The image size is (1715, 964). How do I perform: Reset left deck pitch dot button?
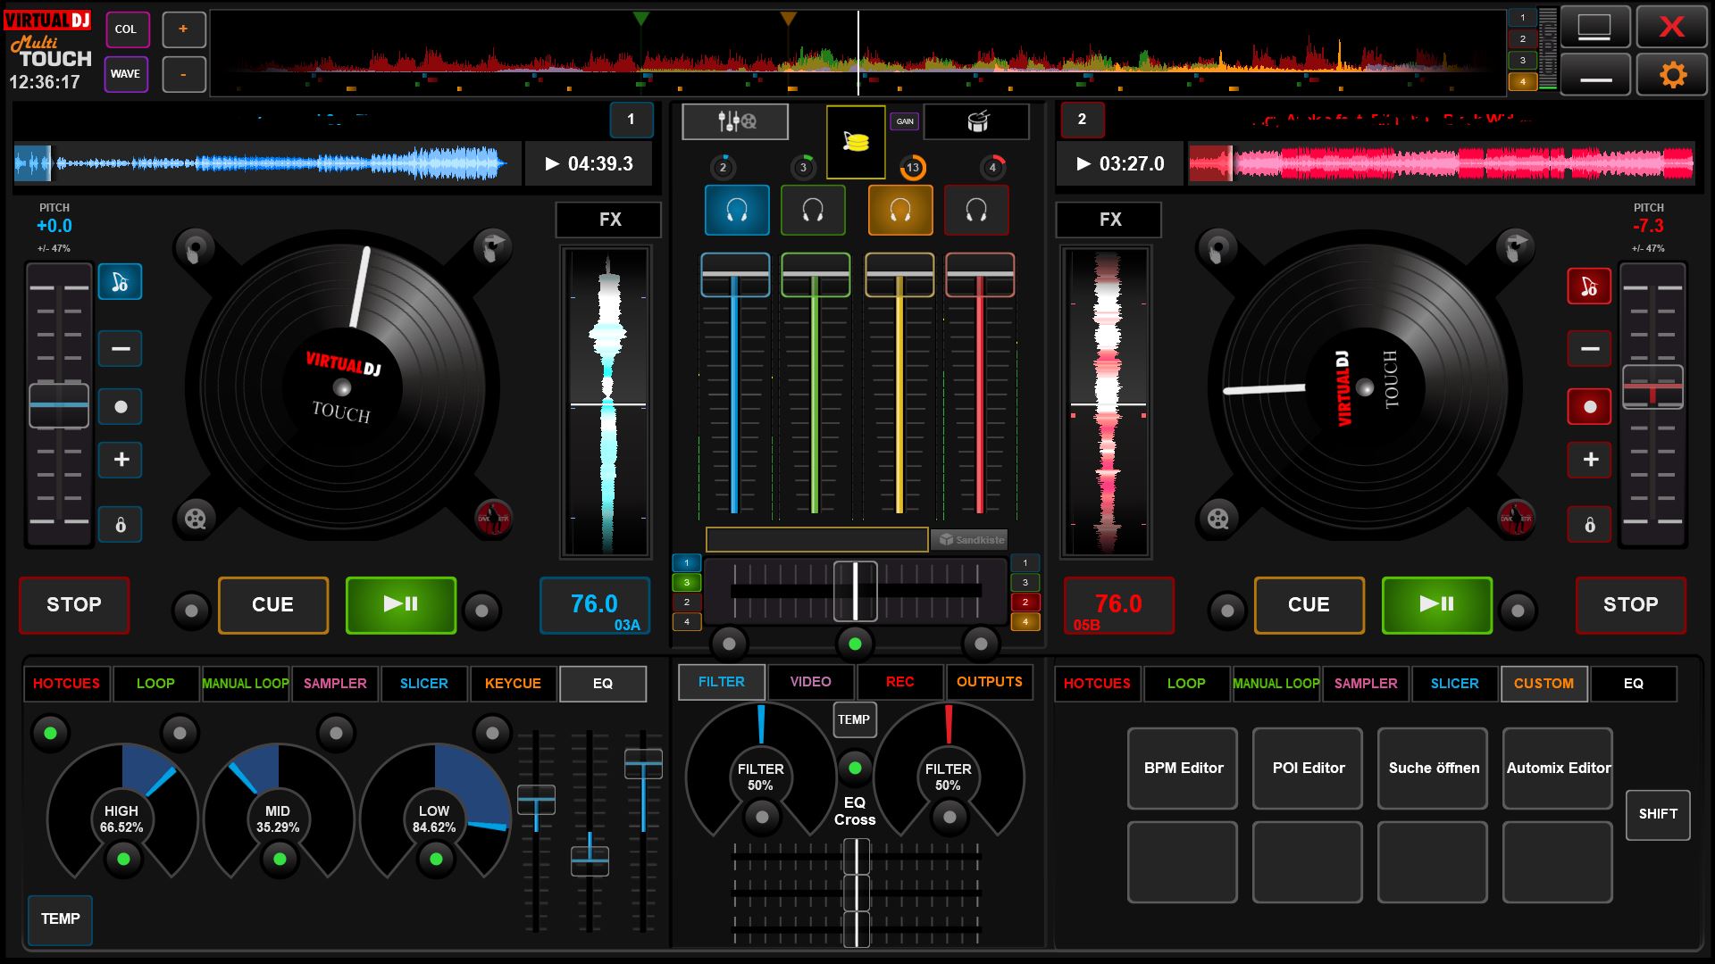pos(121,407)
